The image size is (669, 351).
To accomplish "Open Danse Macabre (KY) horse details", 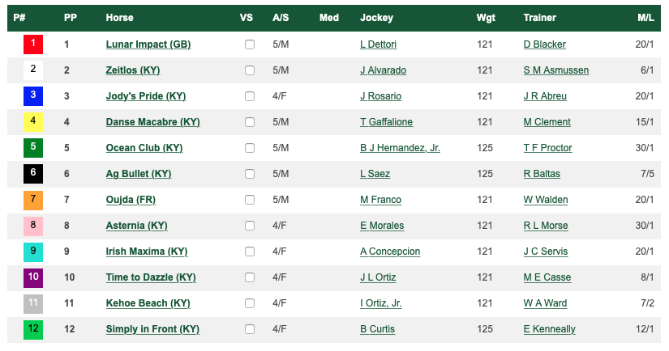I will click(152, 122).
